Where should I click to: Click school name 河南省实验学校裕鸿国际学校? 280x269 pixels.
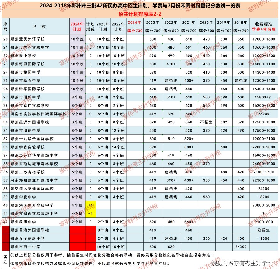pos(38,114)
